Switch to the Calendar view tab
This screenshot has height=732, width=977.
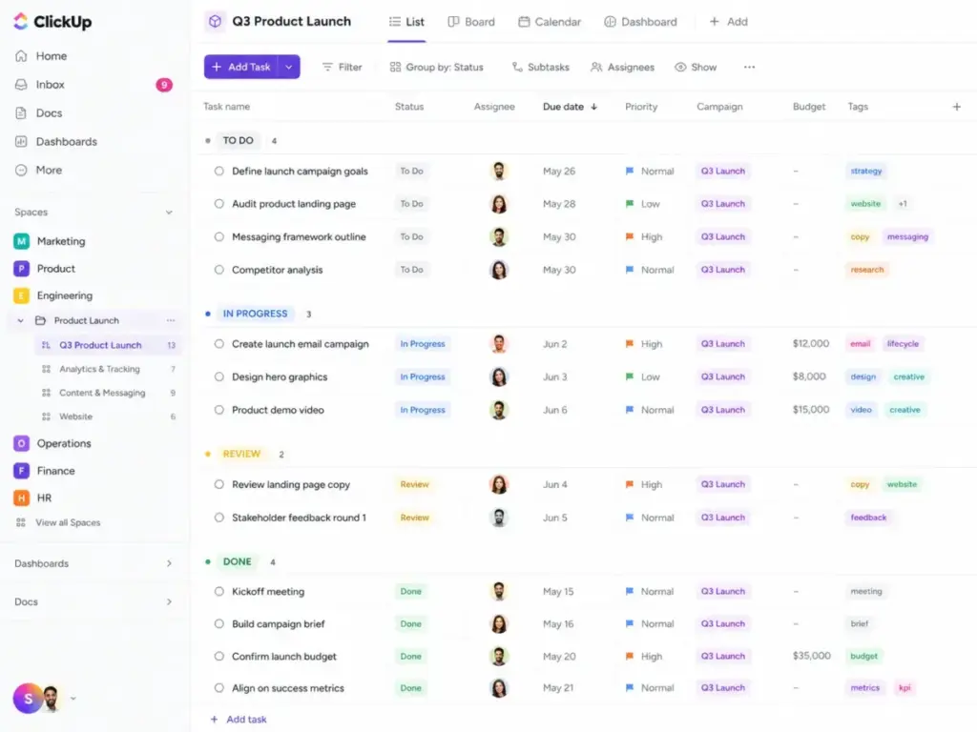pyautogui.click(x=550, y=22)
